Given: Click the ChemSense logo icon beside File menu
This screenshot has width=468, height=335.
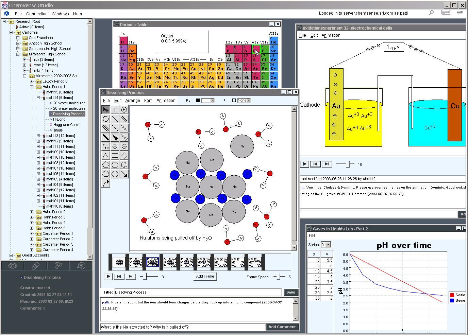Looking at the screenshot, I should point(6,13).
